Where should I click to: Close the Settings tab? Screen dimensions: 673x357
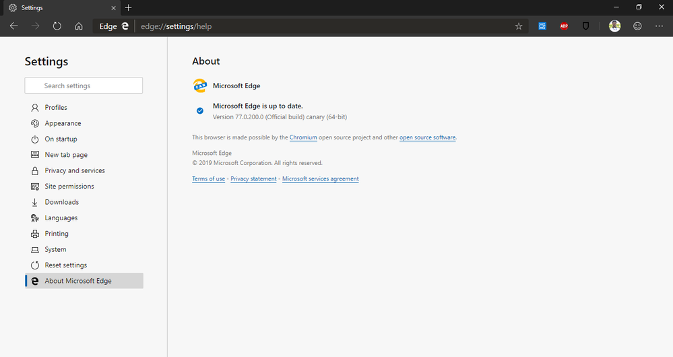pos(113,7)
